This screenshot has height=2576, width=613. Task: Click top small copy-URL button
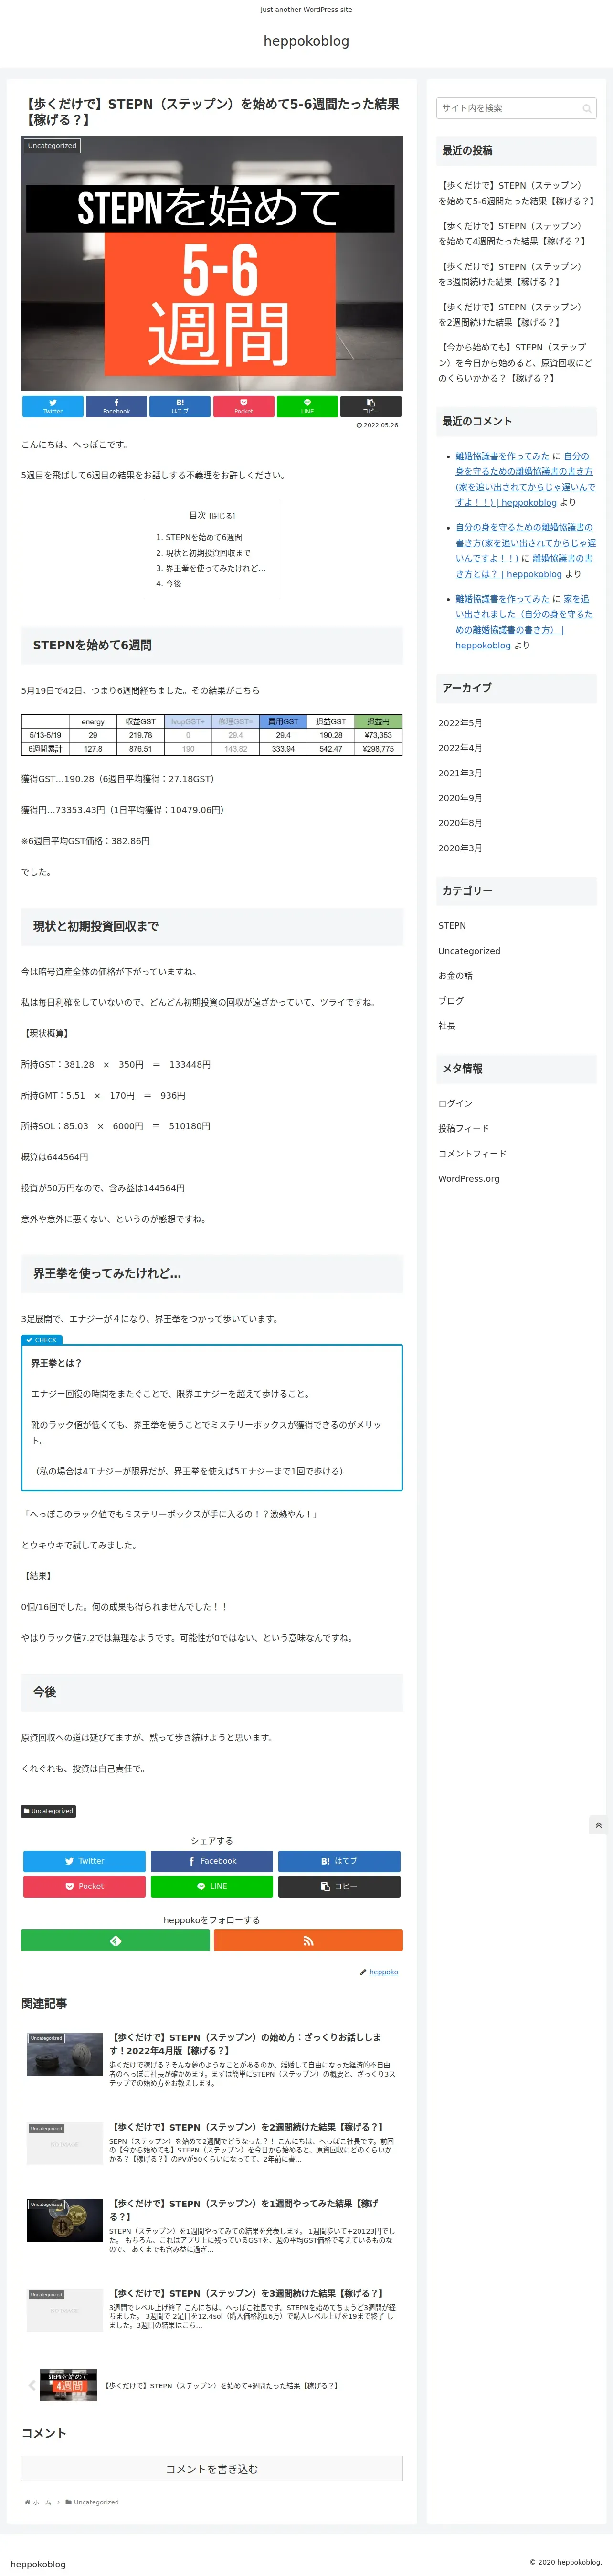pos(371,406)
